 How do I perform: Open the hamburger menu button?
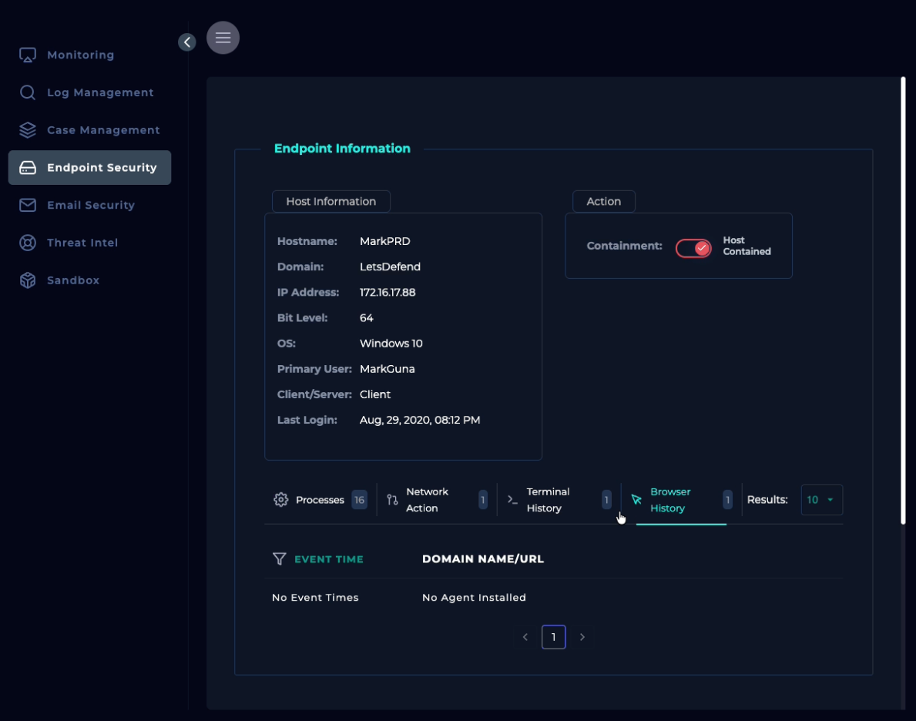pos(223,38)
